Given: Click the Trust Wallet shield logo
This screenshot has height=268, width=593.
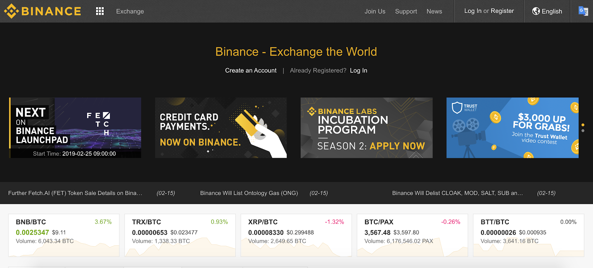Looking at the screenshot, I should 457,107.
